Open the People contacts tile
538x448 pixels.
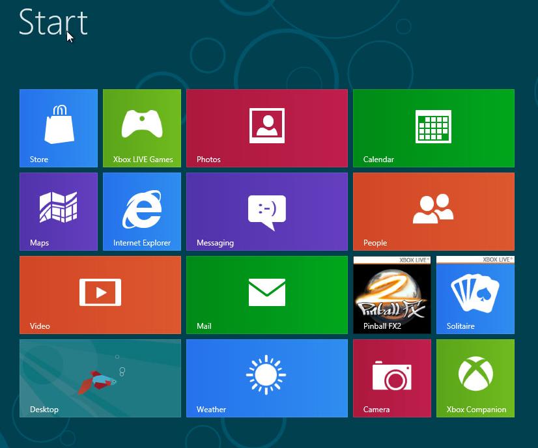click(x=433, y=211)
